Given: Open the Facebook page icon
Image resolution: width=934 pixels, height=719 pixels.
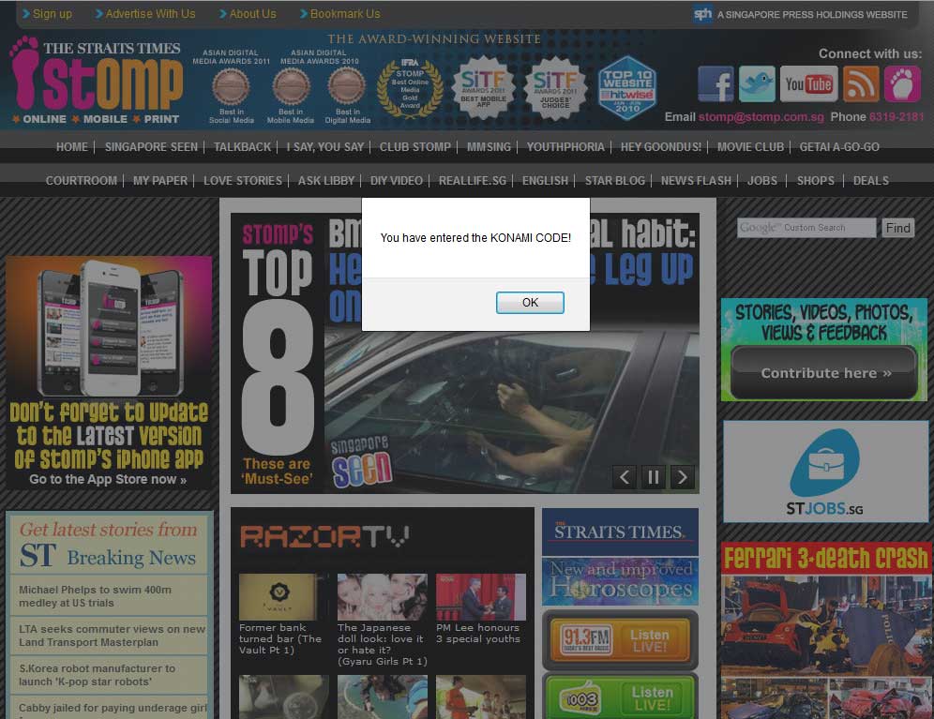Looking at the screenshot, I should coord(716,84).
